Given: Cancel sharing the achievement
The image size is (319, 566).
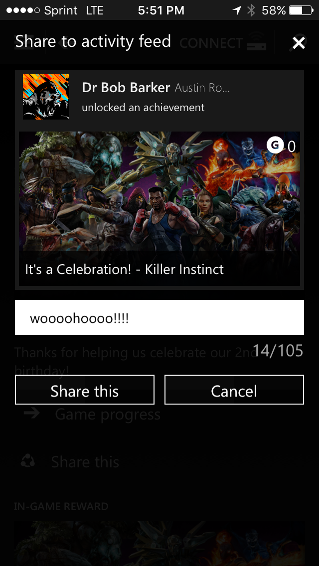Looking at the screenshot, I should click(x=234, y=390).
